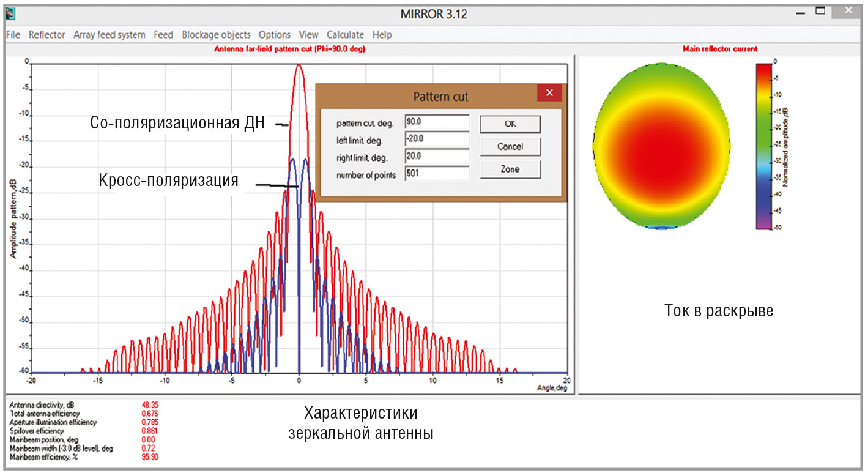Open the Reflector menu
The height and width of the screenshot is (473, 865).
[x=46, y=35]
